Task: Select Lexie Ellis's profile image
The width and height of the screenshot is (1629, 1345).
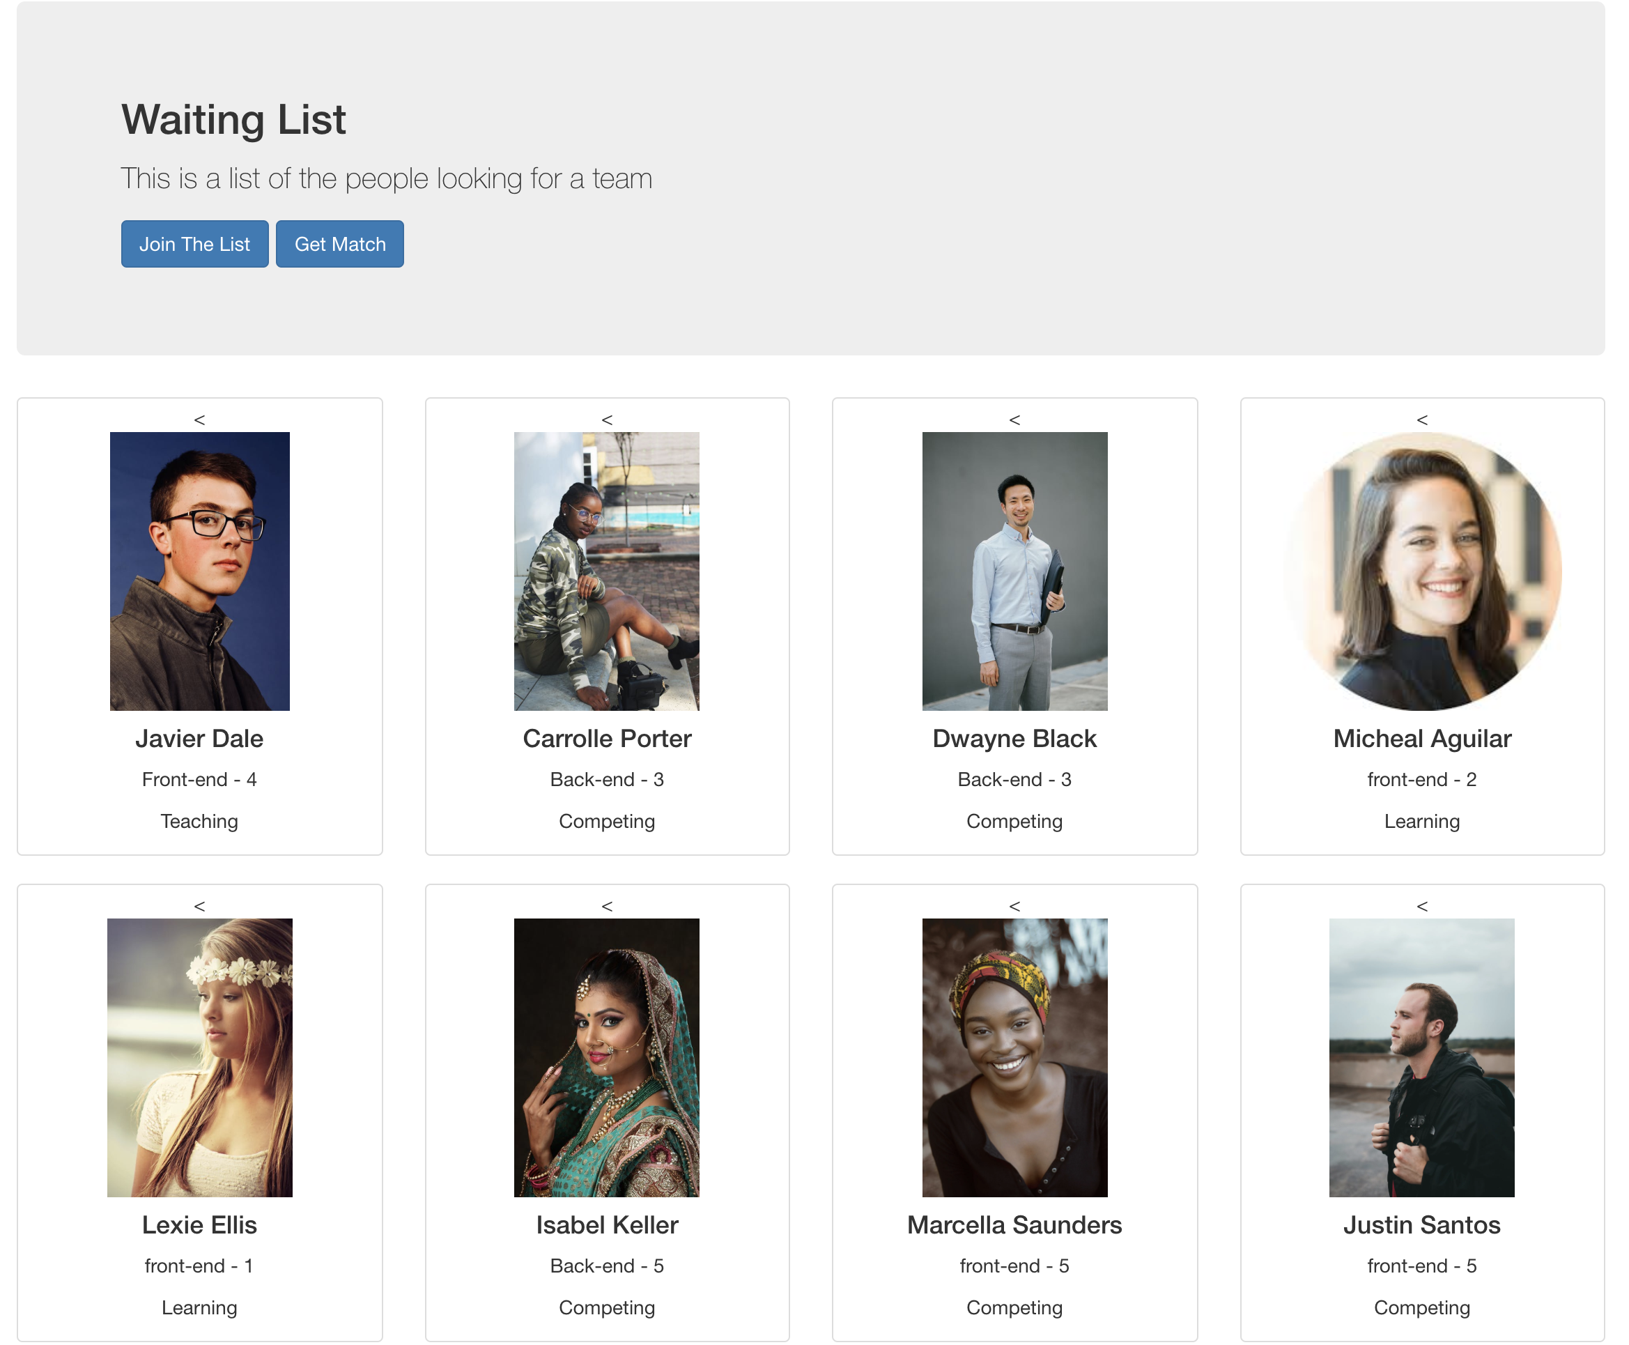Action: click(199, 1056)
